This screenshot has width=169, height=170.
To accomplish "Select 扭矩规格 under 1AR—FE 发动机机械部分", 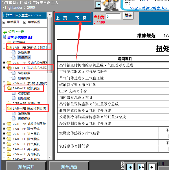I will pos(24,78).
